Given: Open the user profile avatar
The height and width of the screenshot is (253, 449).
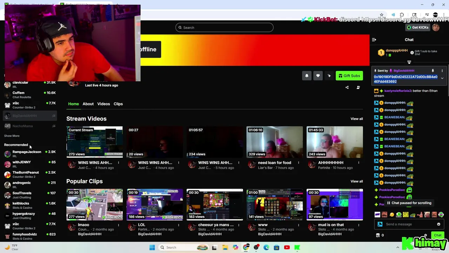Looking at the screenshot, I should [x=436, y=27].
